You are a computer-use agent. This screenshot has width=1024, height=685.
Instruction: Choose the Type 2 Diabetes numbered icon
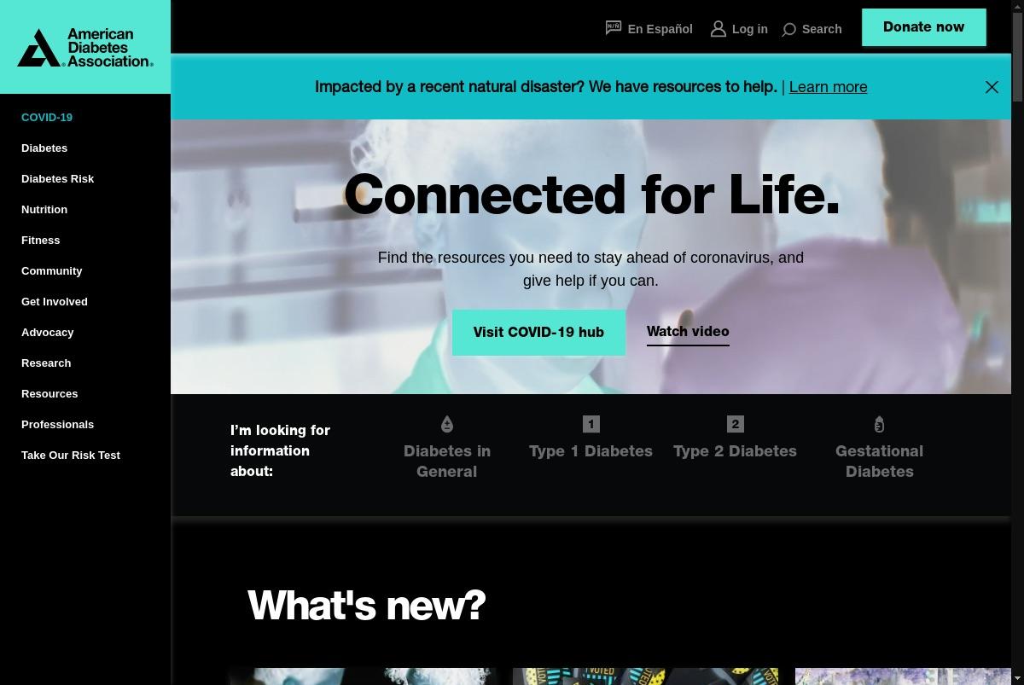pos(735,423)
